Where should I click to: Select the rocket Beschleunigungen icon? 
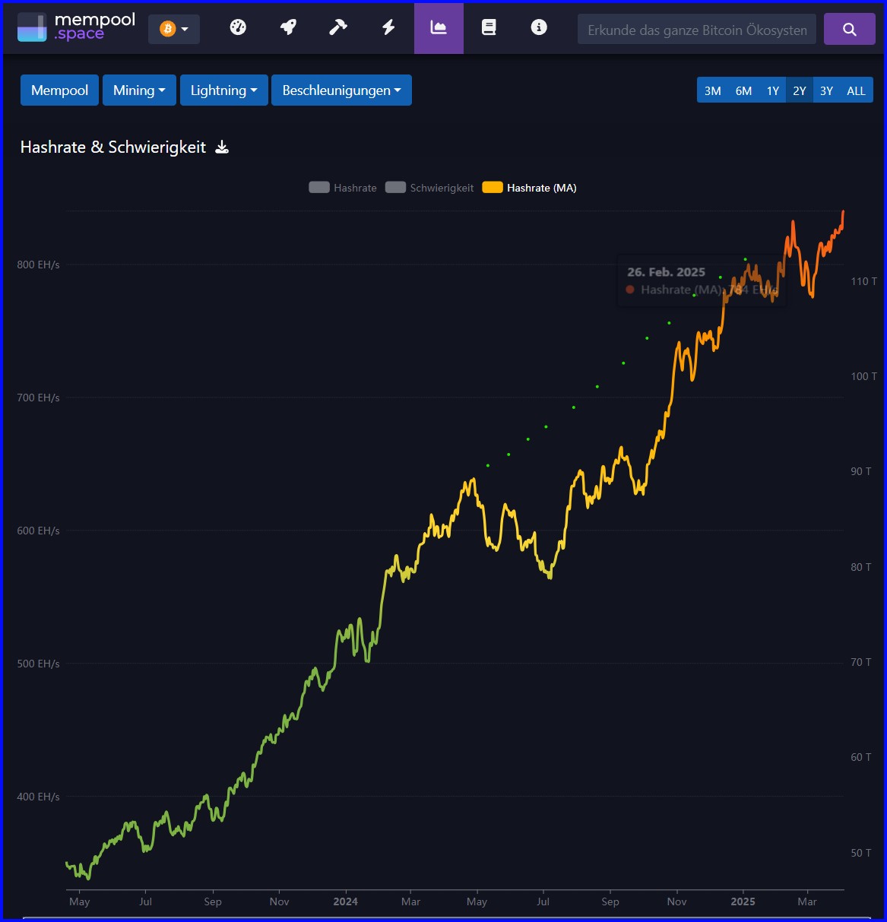(x=287, y=28)
